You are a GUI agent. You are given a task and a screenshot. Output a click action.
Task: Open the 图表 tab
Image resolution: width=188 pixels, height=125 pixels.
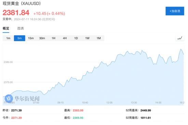pyautogui.click(x=21, y=28)
